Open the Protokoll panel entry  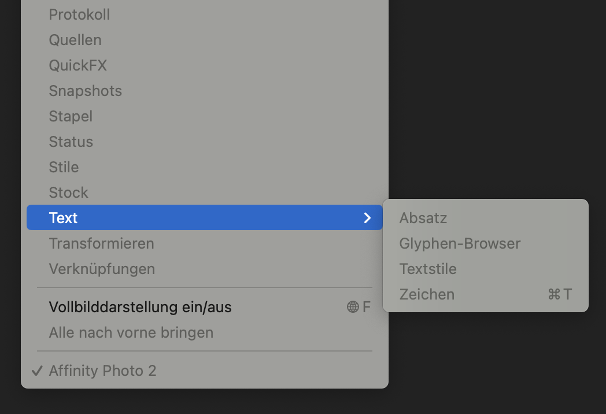(205, 14)
